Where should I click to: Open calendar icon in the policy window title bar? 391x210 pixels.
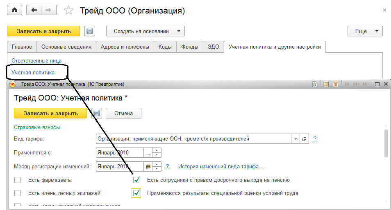click(335, 84)
